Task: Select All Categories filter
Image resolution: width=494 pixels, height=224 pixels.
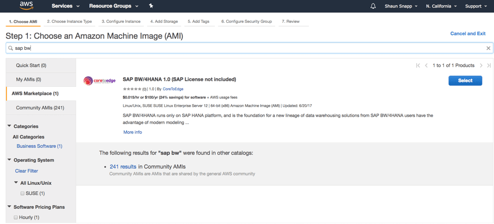Action: click(28, 137)
